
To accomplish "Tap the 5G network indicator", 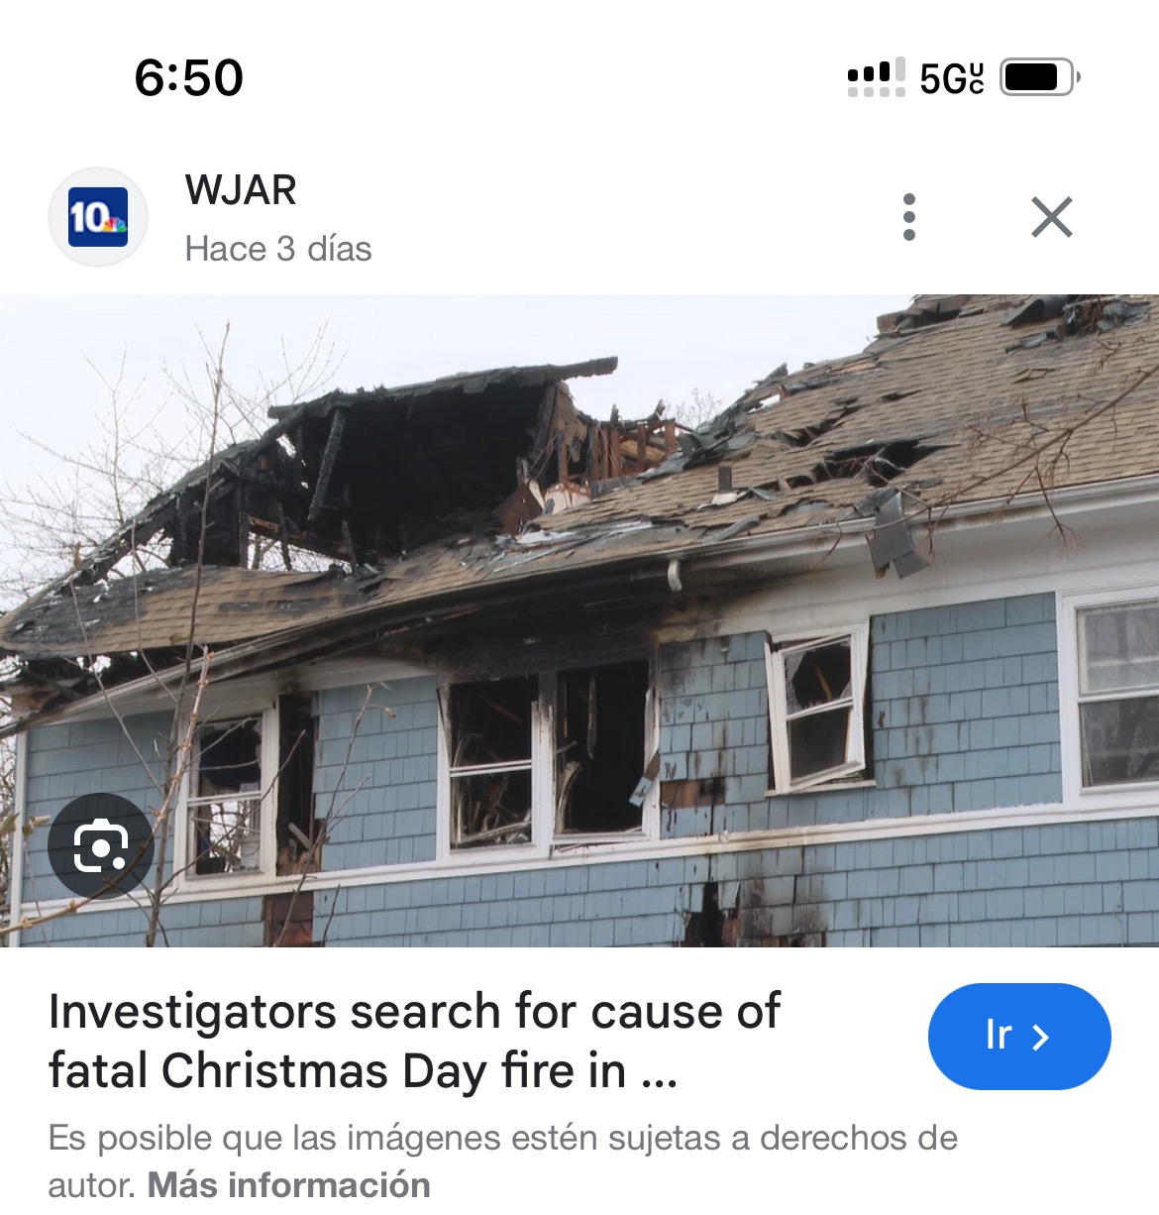I will pos(952,77).
